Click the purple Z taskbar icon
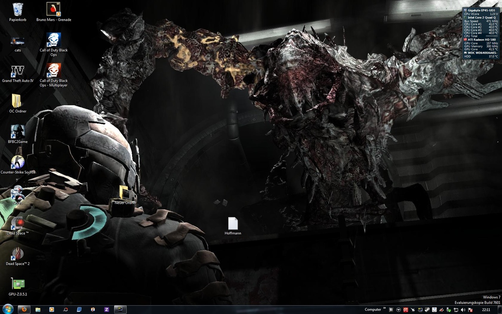Screen dimensions: 502x314 coord(106,309)
